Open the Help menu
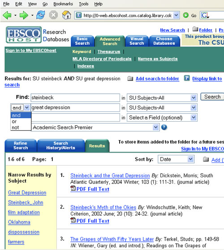This screenshot has width=224, height=250. pyautogui.click(x=98, y=4)
